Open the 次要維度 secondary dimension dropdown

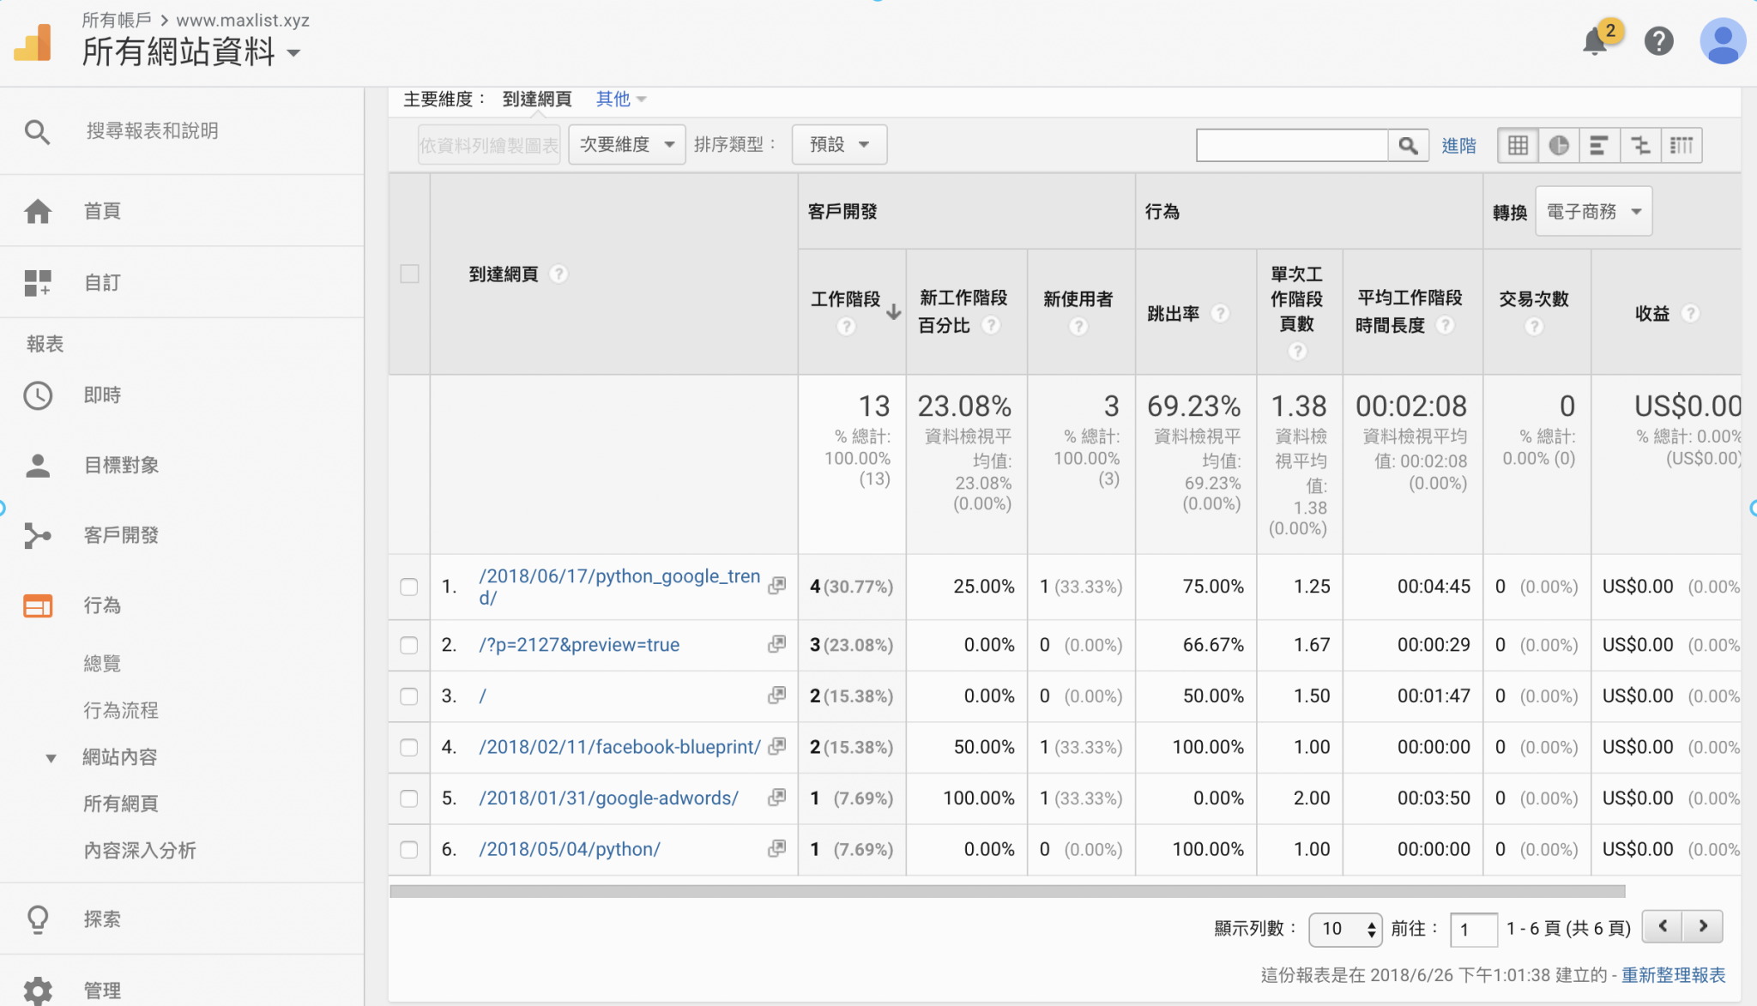(626, 145)
